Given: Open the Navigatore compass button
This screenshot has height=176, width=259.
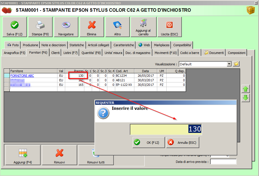Looking at the screenshot, I should [x=66, y=27].
